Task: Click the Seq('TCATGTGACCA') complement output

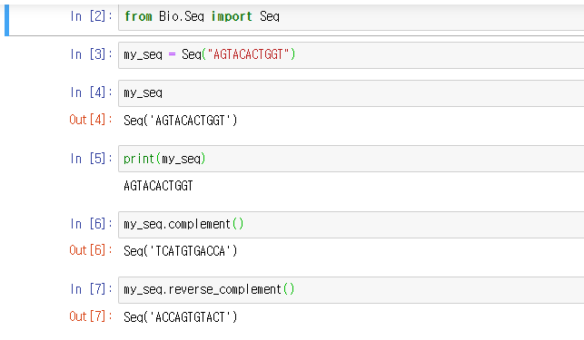Action: tap(180, 251)
